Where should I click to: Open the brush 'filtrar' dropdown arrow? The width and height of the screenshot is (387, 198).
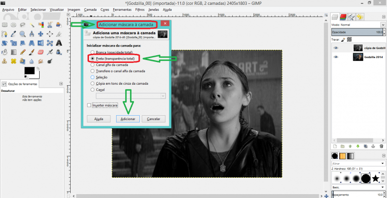pos(383,165)
